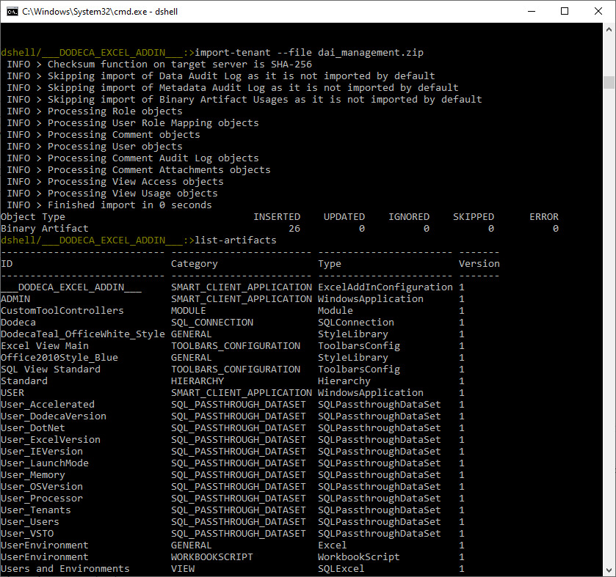Viewport: 616px width, 577px height.
Task: Click the 'User_Memory' artifact ID
Action: point(33,475)
